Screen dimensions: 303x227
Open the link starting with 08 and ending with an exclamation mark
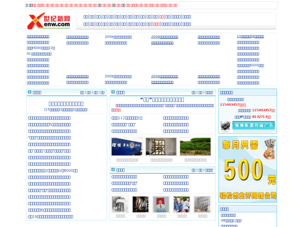(231, 220)
